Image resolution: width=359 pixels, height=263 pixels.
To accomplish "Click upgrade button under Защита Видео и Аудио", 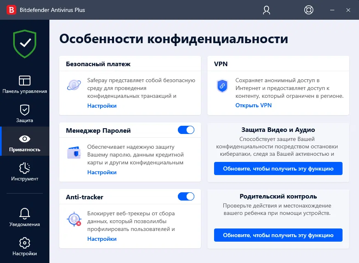I will [278, 168].
